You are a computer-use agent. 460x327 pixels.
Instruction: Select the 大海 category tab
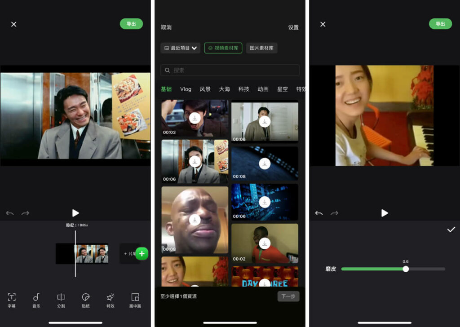click(225, 89)
